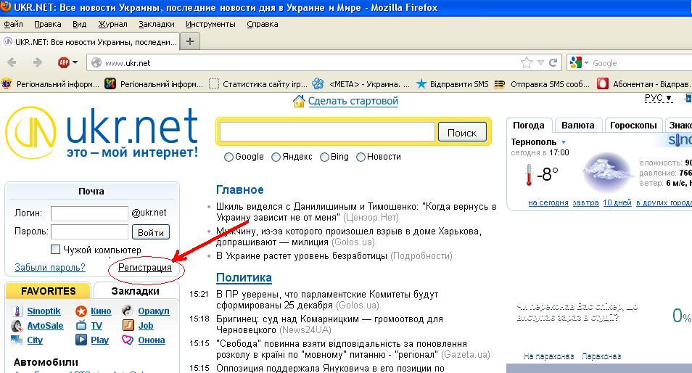
Task: Switch to the Закладки tab in sidebar
Action: click(x=136, y=291)
